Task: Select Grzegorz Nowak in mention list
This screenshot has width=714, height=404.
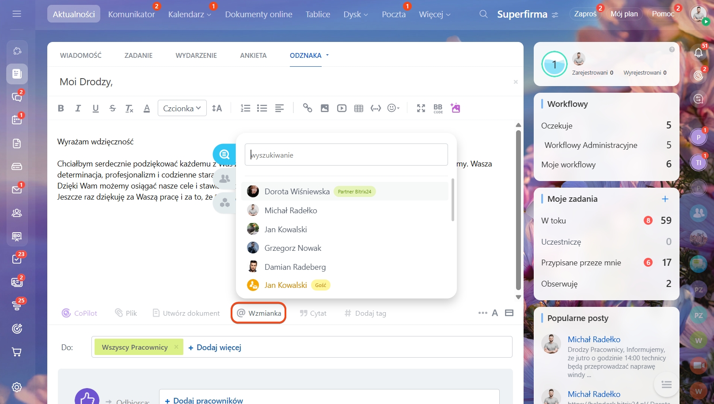Action: 345,248
